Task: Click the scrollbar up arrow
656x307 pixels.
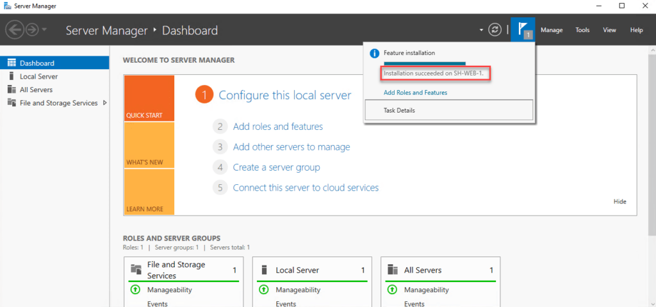Action: 652,49
